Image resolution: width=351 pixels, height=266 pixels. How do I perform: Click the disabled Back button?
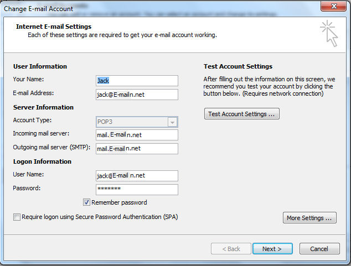tap(231, 249)
